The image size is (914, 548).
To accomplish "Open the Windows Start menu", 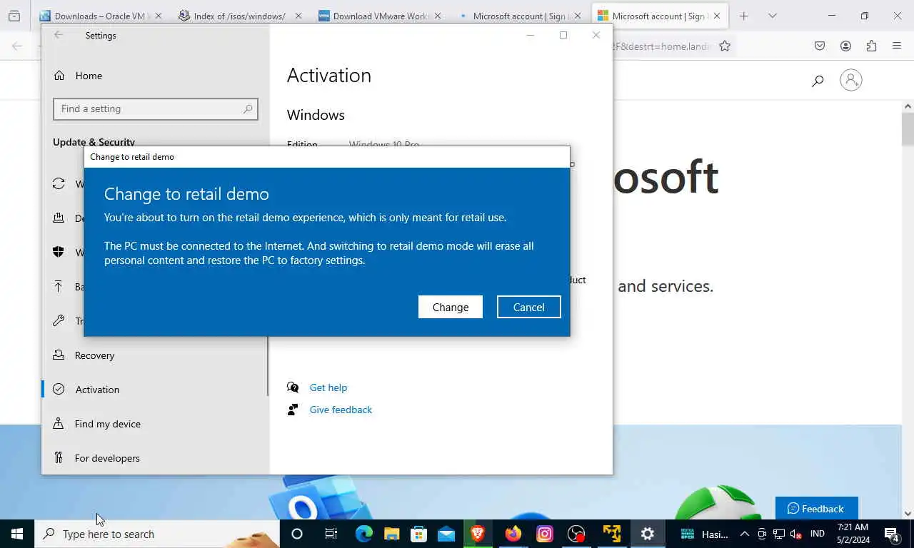I will point(17,534).
